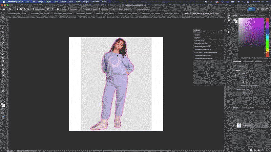
Task: Select the Lasso tool
Action: (3, 25)
